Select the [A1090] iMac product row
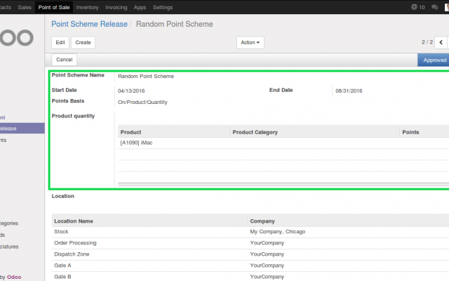Screen dimensions: 449x281 (x=137, y=143)
